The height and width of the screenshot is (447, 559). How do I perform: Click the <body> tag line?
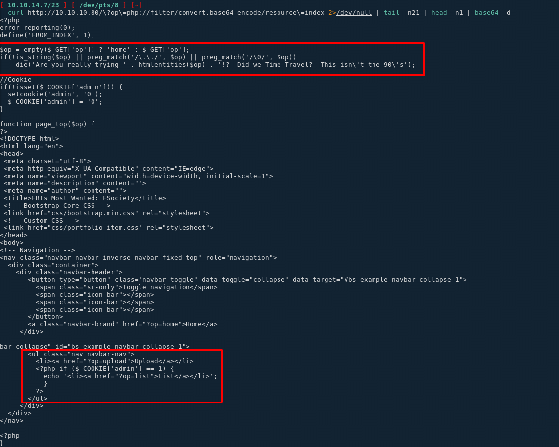12,243
